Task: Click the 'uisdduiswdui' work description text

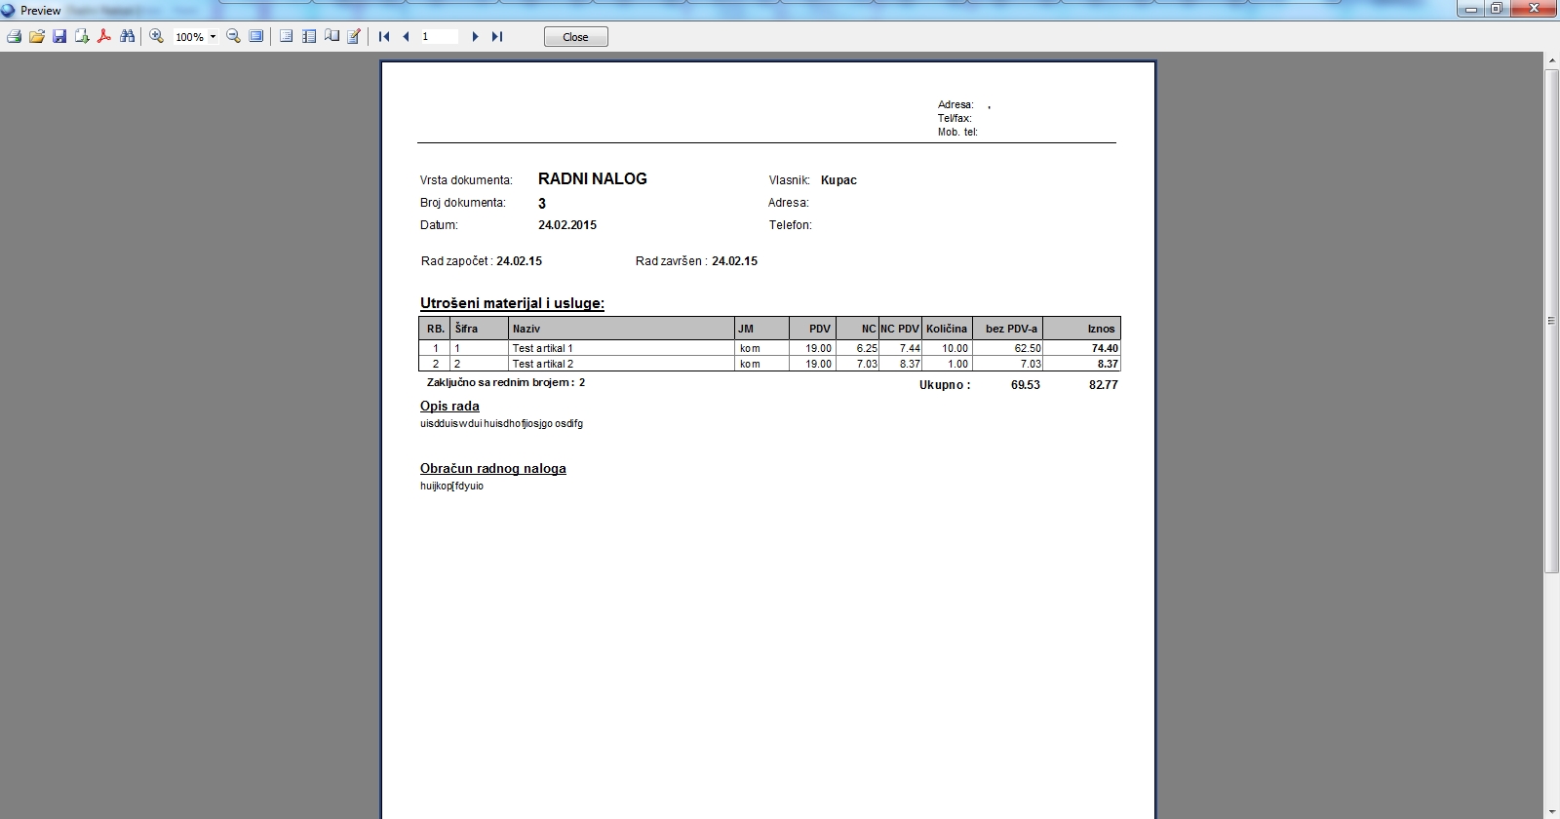Action: point(502,424)
